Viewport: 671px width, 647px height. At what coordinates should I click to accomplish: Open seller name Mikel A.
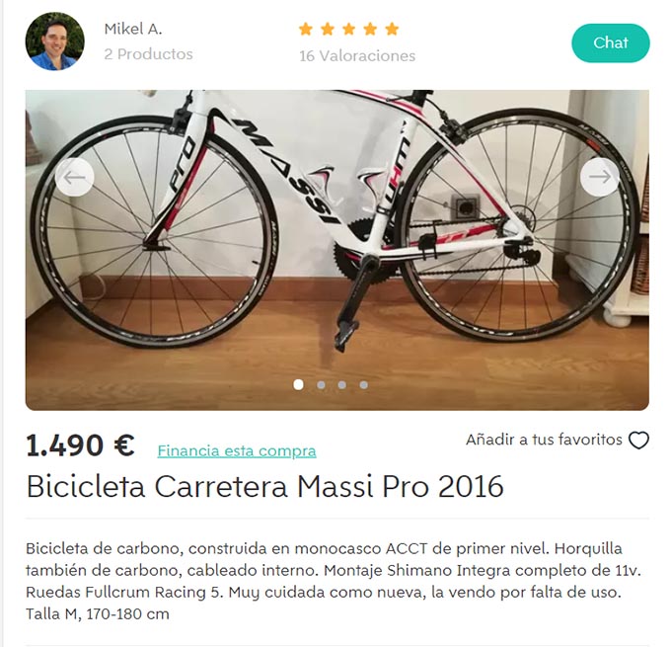pos(133,29)
